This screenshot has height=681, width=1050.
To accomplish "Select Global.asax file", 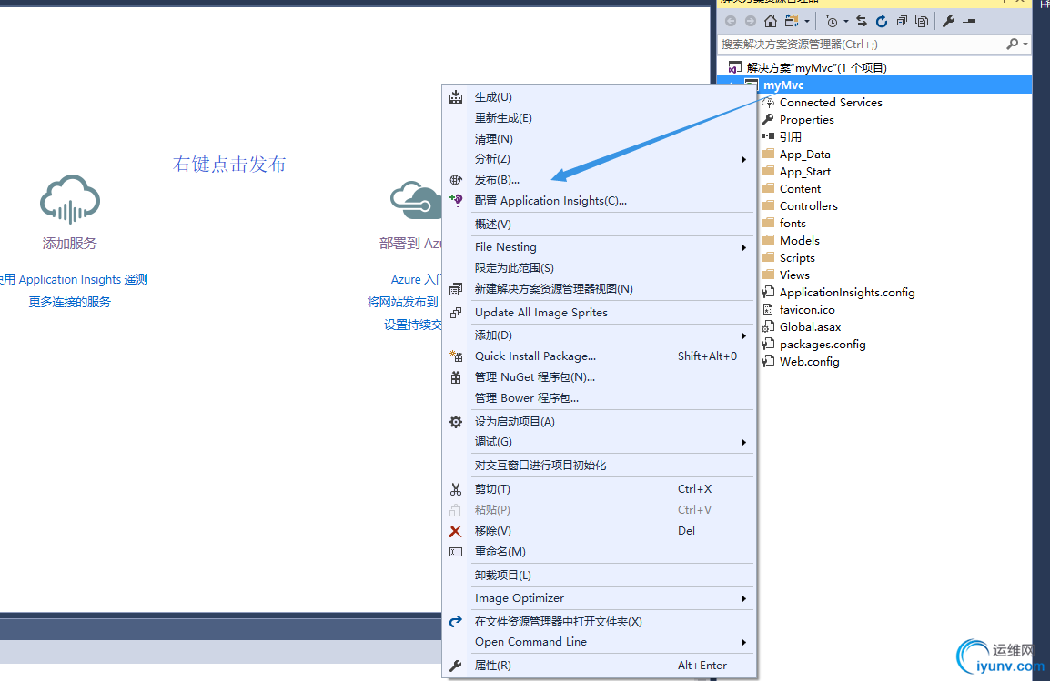I will (810, 327).
